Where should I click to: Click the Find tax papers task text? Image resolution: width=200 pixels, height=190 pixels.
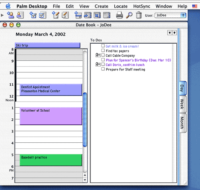tap(117, 51)
